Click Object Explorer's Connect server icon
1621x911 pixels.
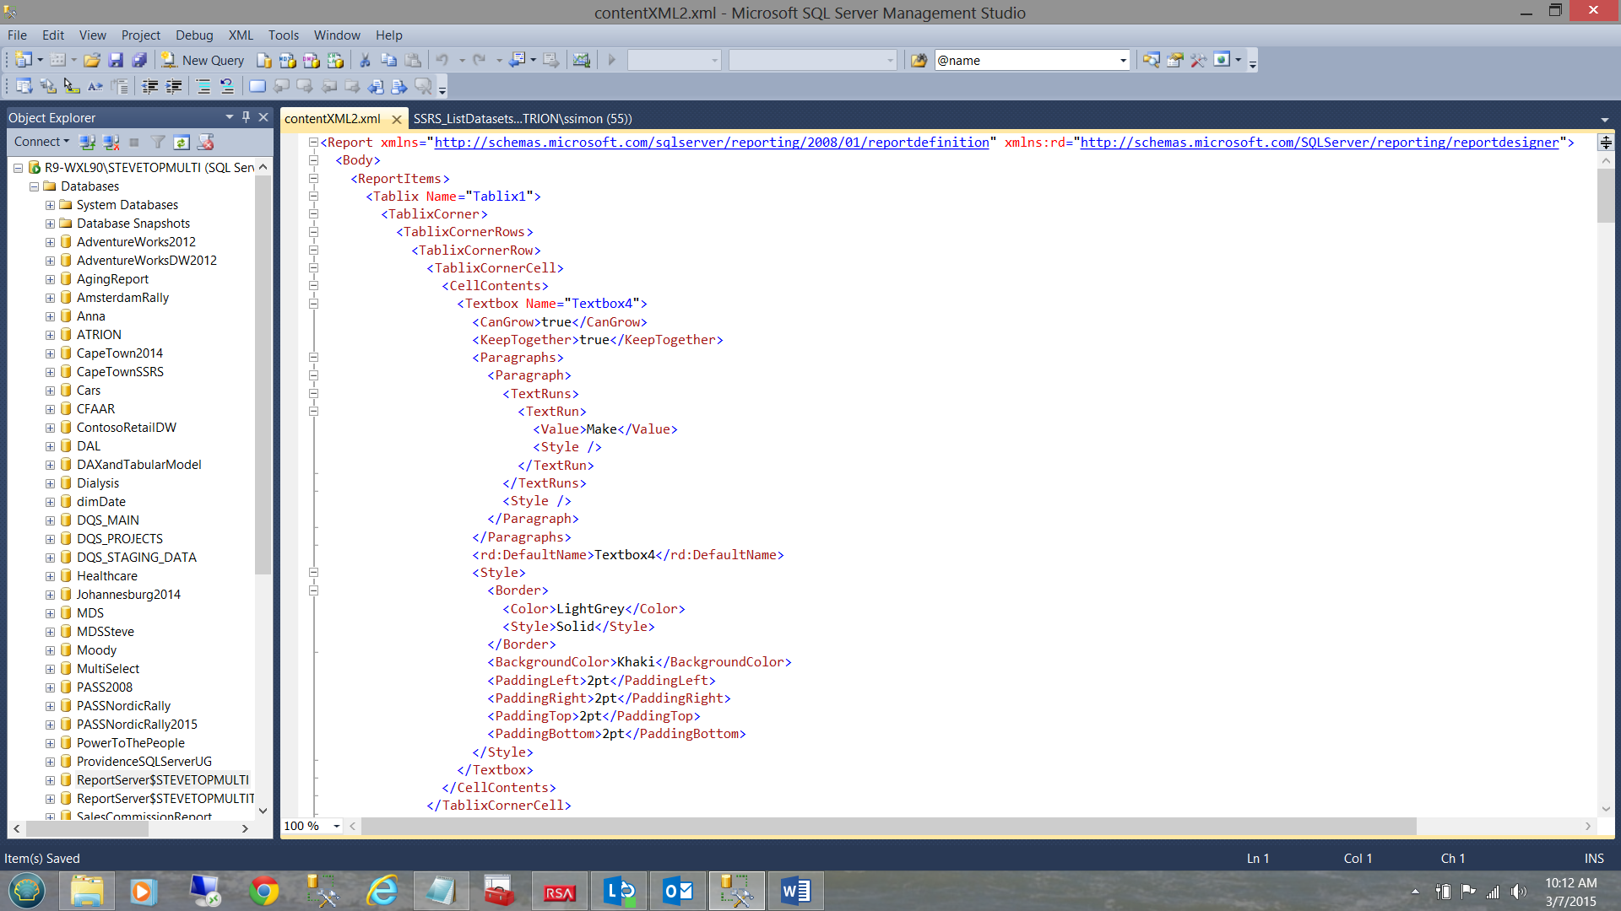tap(87, 142)
